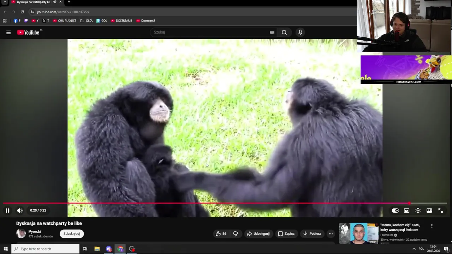The image size is (452, 254).
Task: Click the taskbar search box
Action: click(46, 249)
